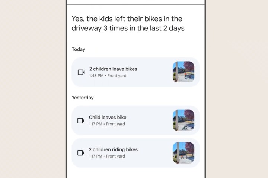Select the "2 children leave bikes" event title
268x178 pixels.
(113, 69)
